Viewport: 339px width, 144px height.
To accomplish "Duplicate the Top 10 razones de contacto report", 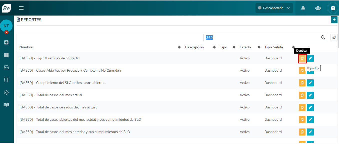I will point(302,58).
